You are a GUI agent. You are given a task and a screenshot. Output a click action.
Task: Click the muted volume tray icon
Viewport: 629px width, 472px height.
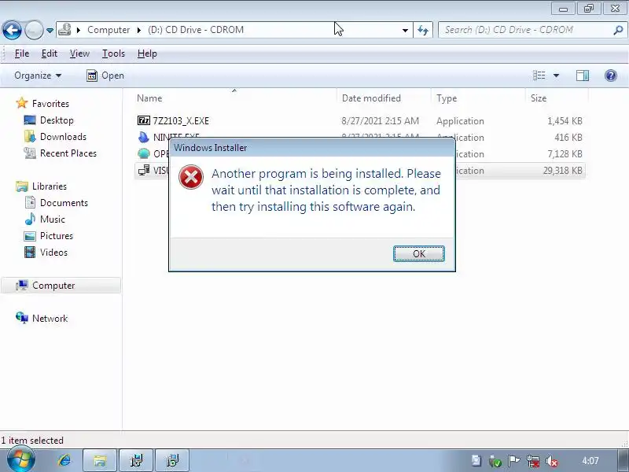point(552,461)
